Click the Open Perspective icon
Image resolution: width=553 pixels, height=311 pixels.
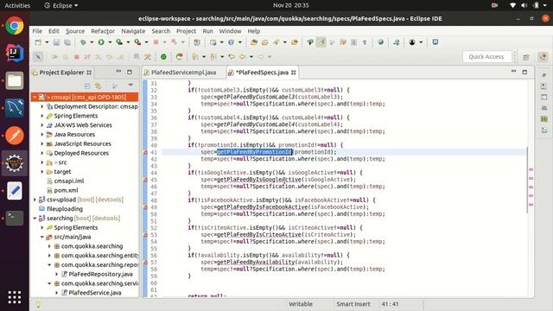tap(526, 57)
